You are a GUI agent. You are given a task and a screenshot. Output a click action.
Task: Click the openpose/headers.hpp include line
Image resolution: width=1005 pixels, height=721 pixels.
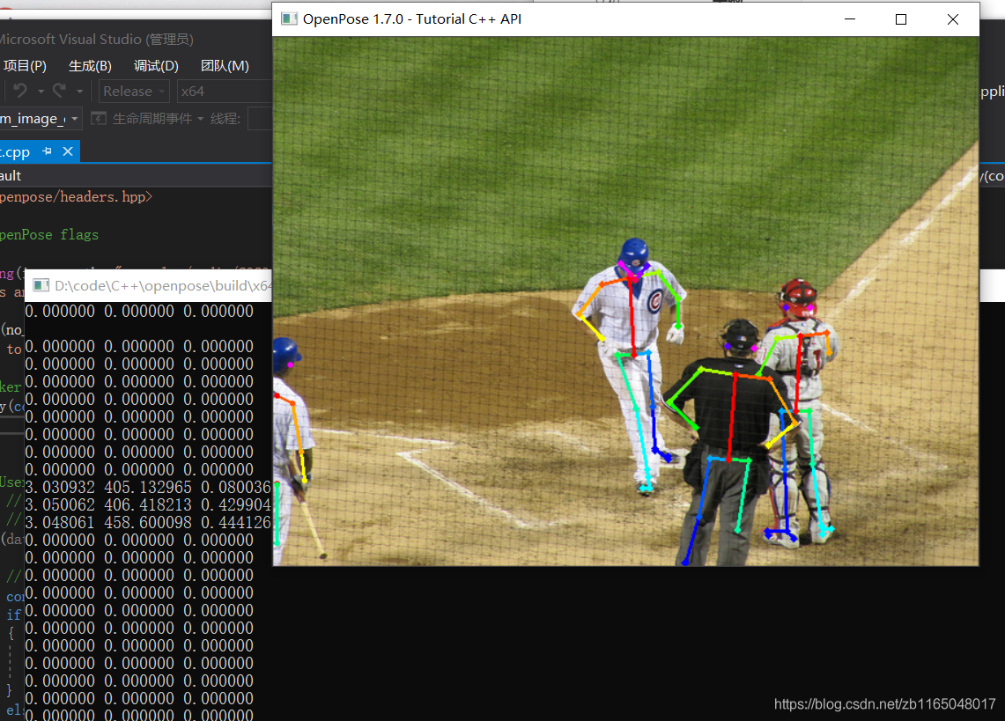(x=77, y=196)
